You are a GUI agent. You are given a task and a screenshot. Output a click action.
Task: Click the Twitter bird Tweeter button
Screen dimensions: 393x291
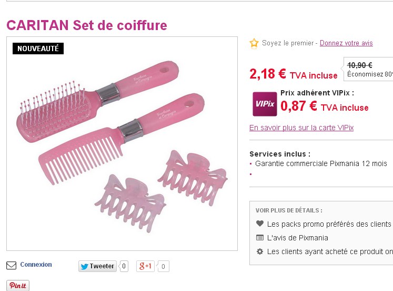click(x=97, y=266)
